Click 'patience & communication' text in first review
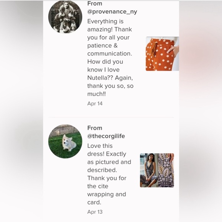The image size is (222, 222). 109,49
